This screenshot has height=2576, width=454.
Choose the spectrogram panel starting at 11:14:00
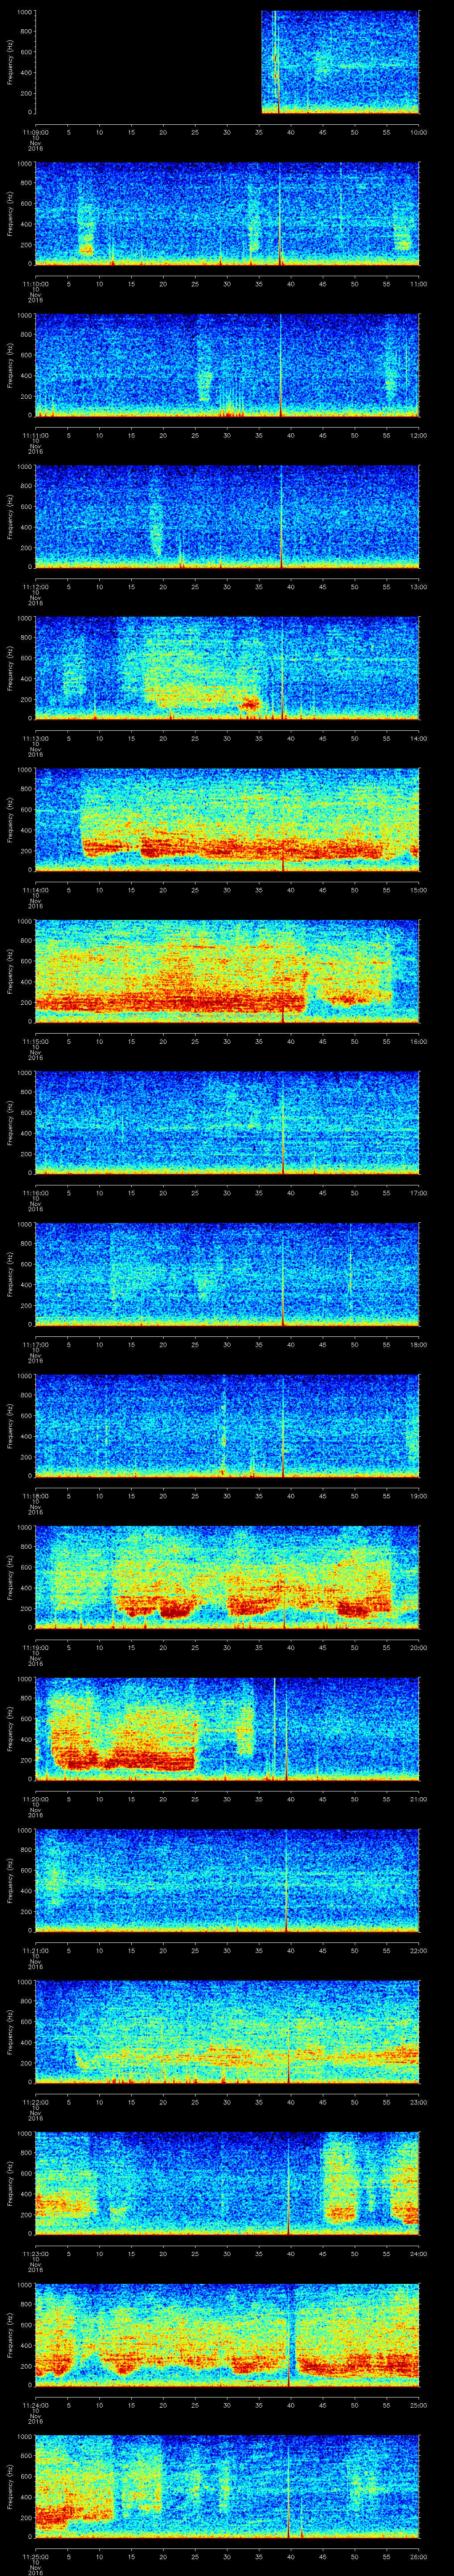click(227, 820)
